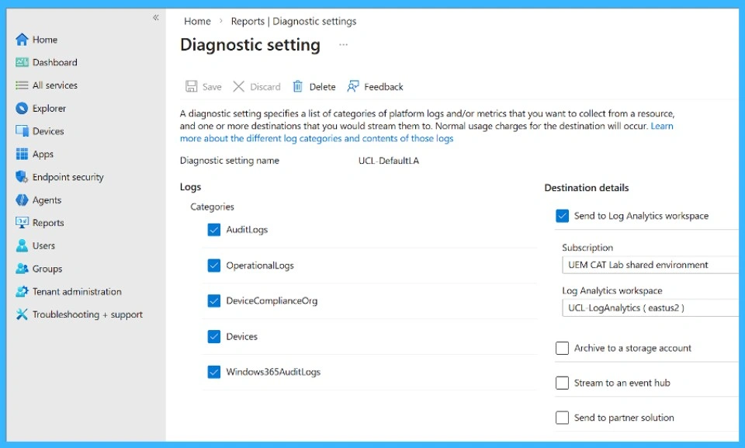Viewport: 745px width, 448px height.
Task: Open the Devices section icon in sidebar
Action: click(22, 130)
